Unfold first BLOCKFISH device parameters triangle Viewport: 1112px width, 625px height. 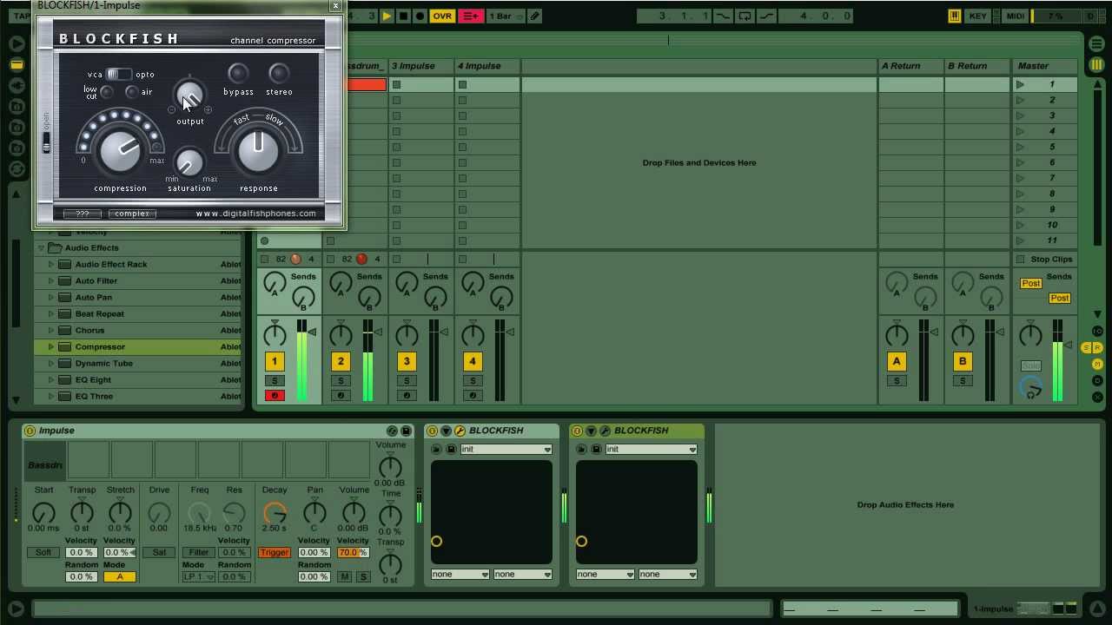[x=446, y=431]
